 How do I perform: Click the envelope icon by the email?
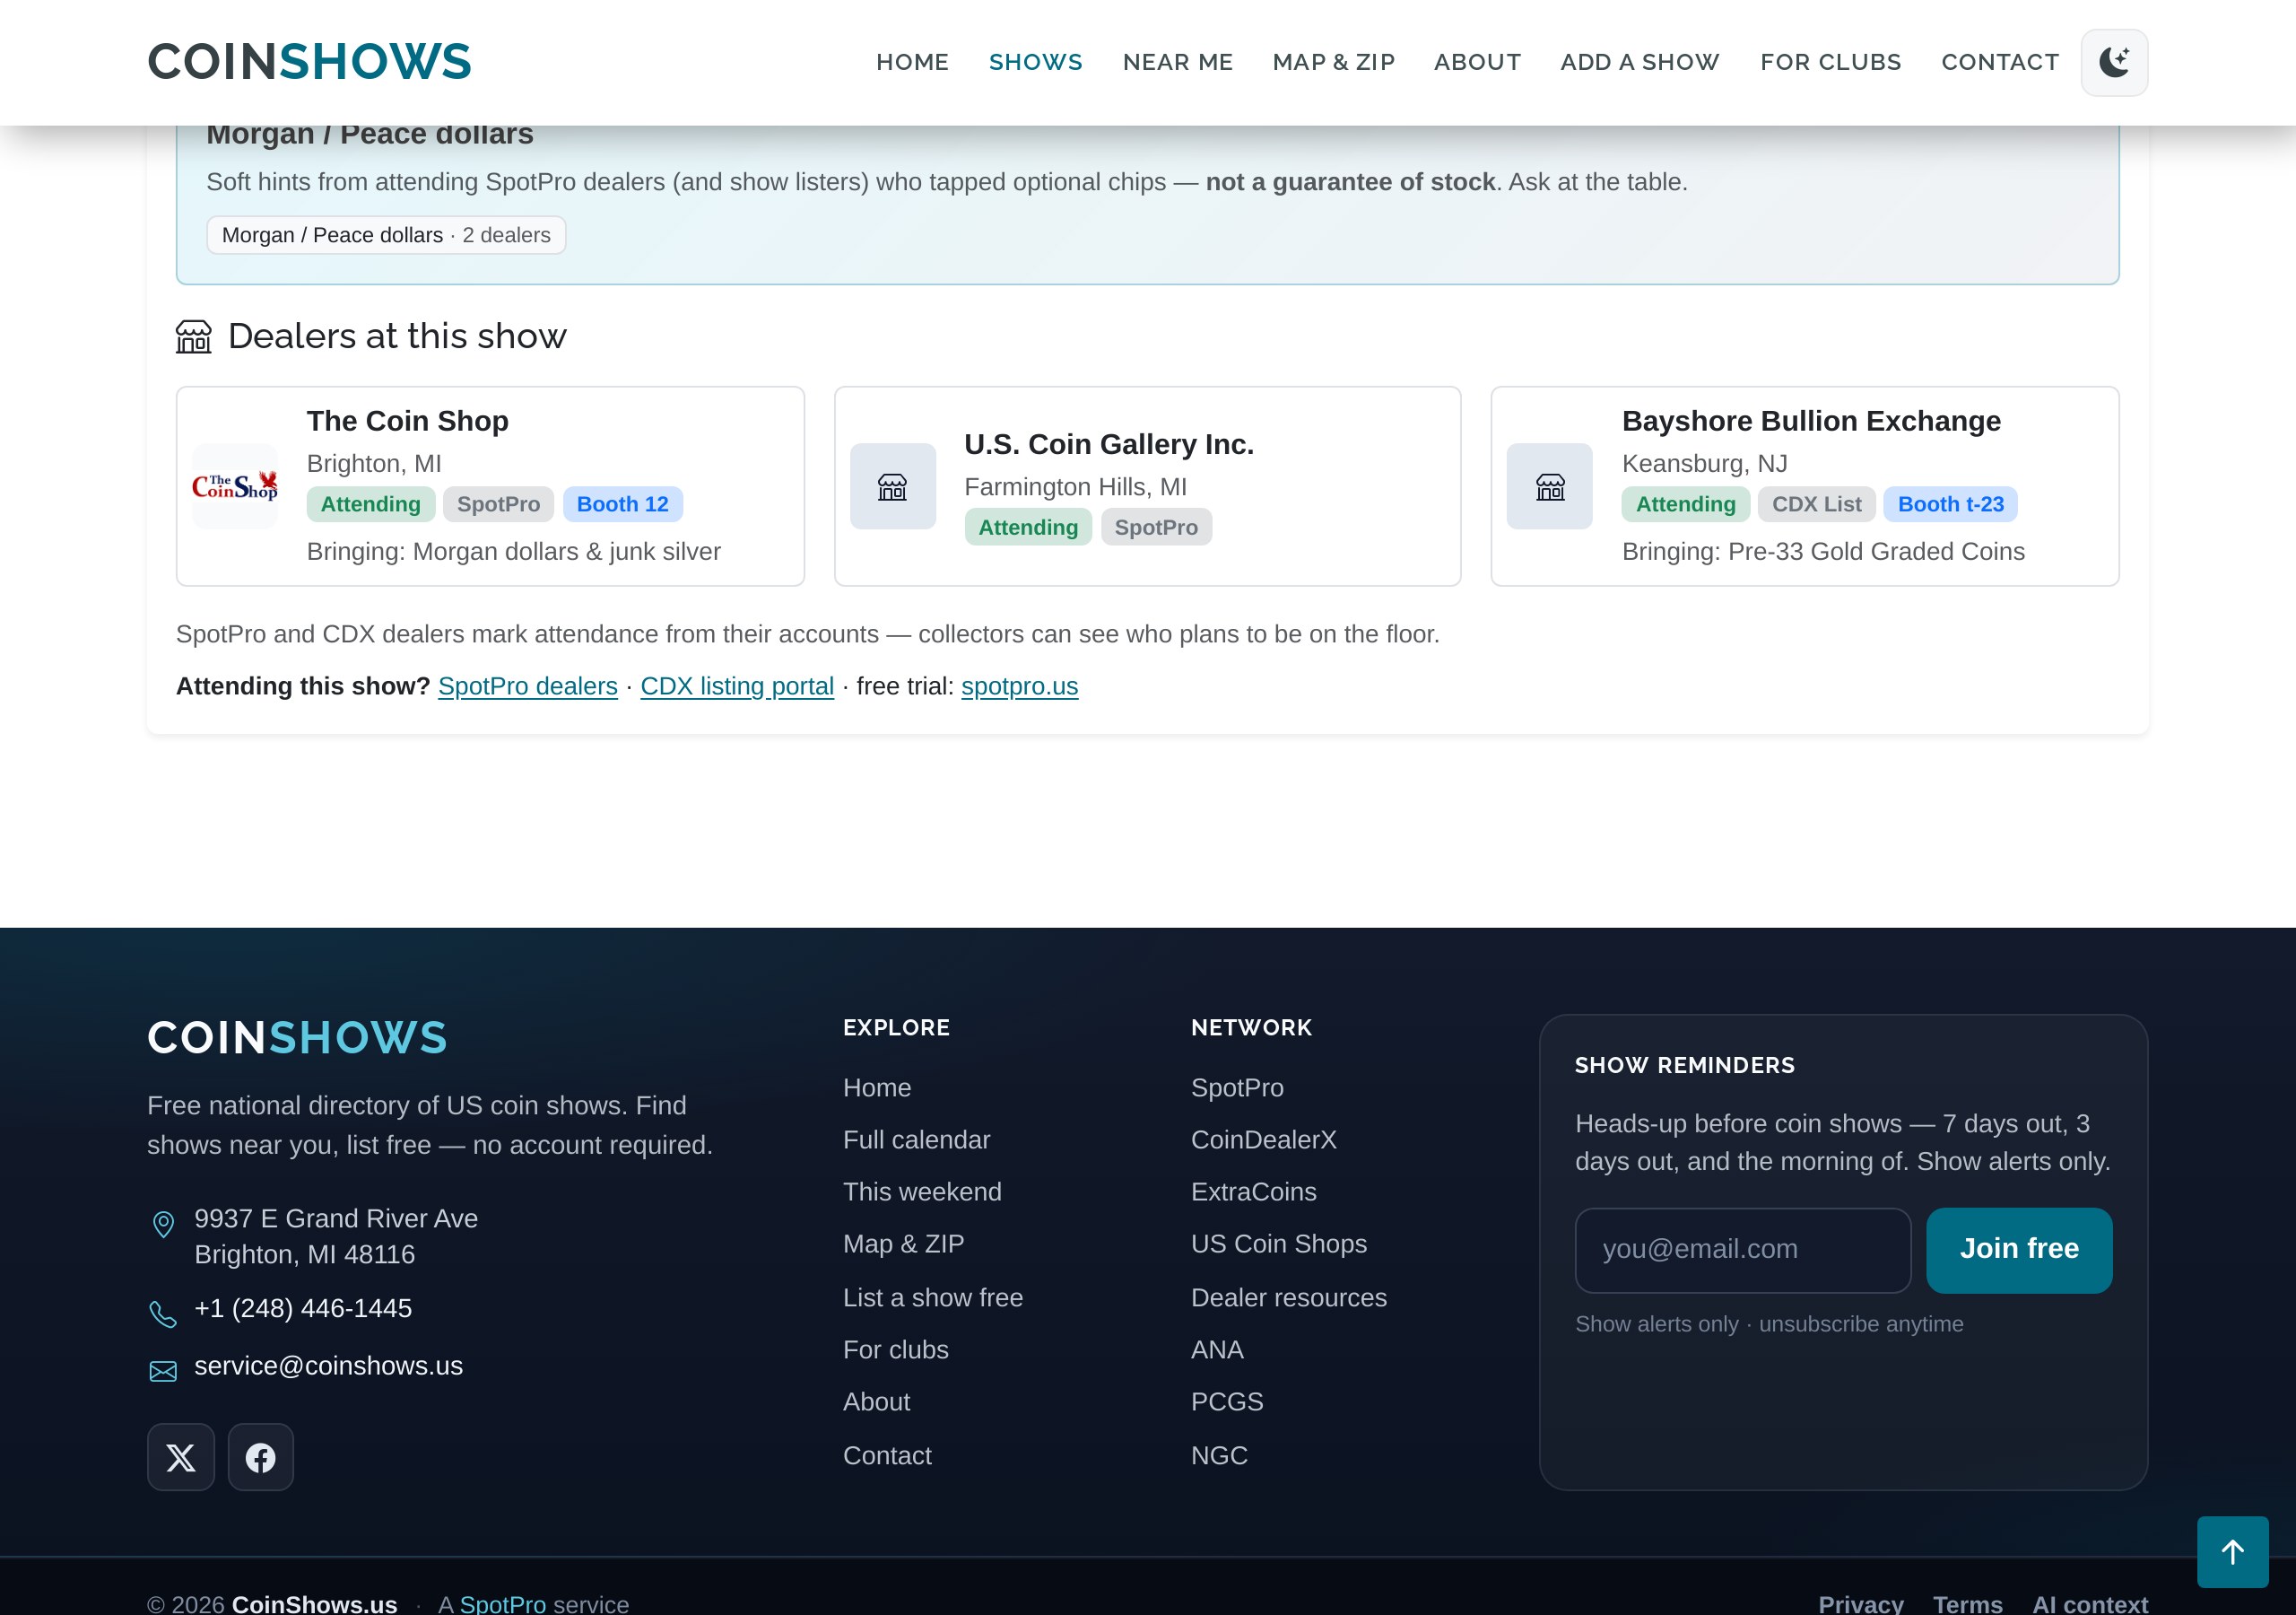(163, 1371)
